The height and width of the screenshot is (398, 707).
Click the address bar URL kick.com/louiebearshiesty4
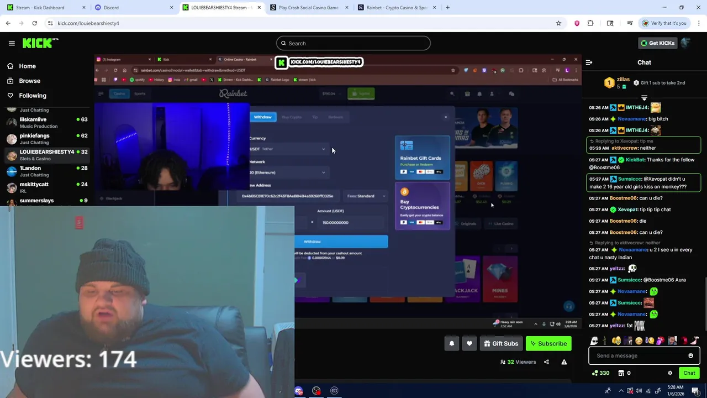tap(88, 23)
